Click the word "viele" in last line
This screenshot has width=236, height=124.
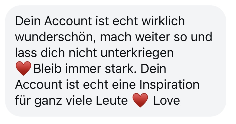point(79,100)
